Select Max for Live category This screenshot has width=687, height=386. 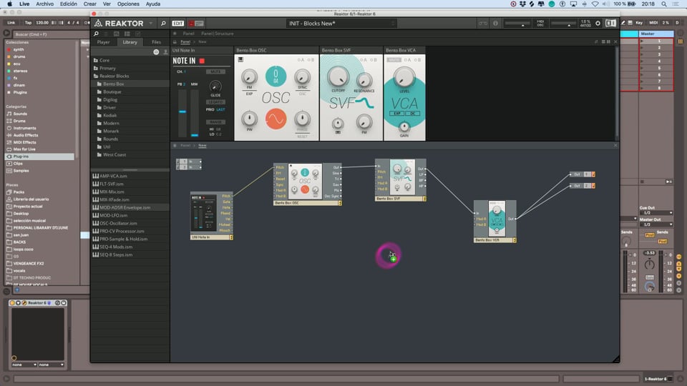[x=24, y=149]
